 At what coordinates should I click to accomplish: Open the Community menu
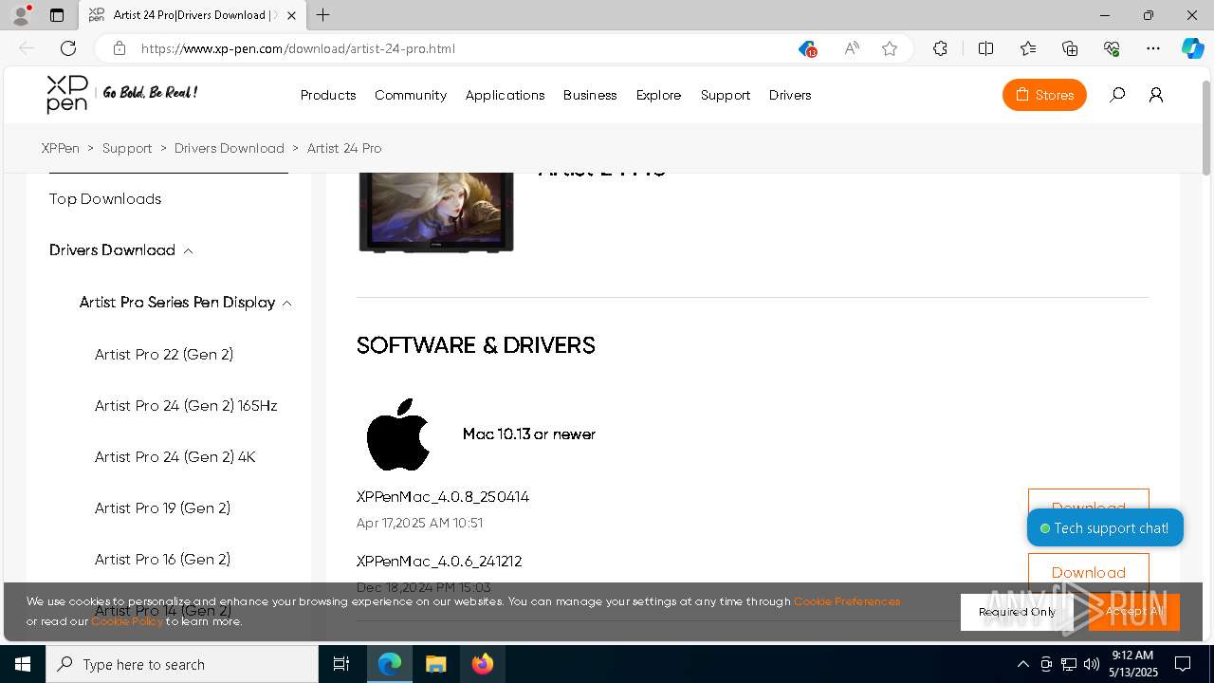click(x=411, y=95)
